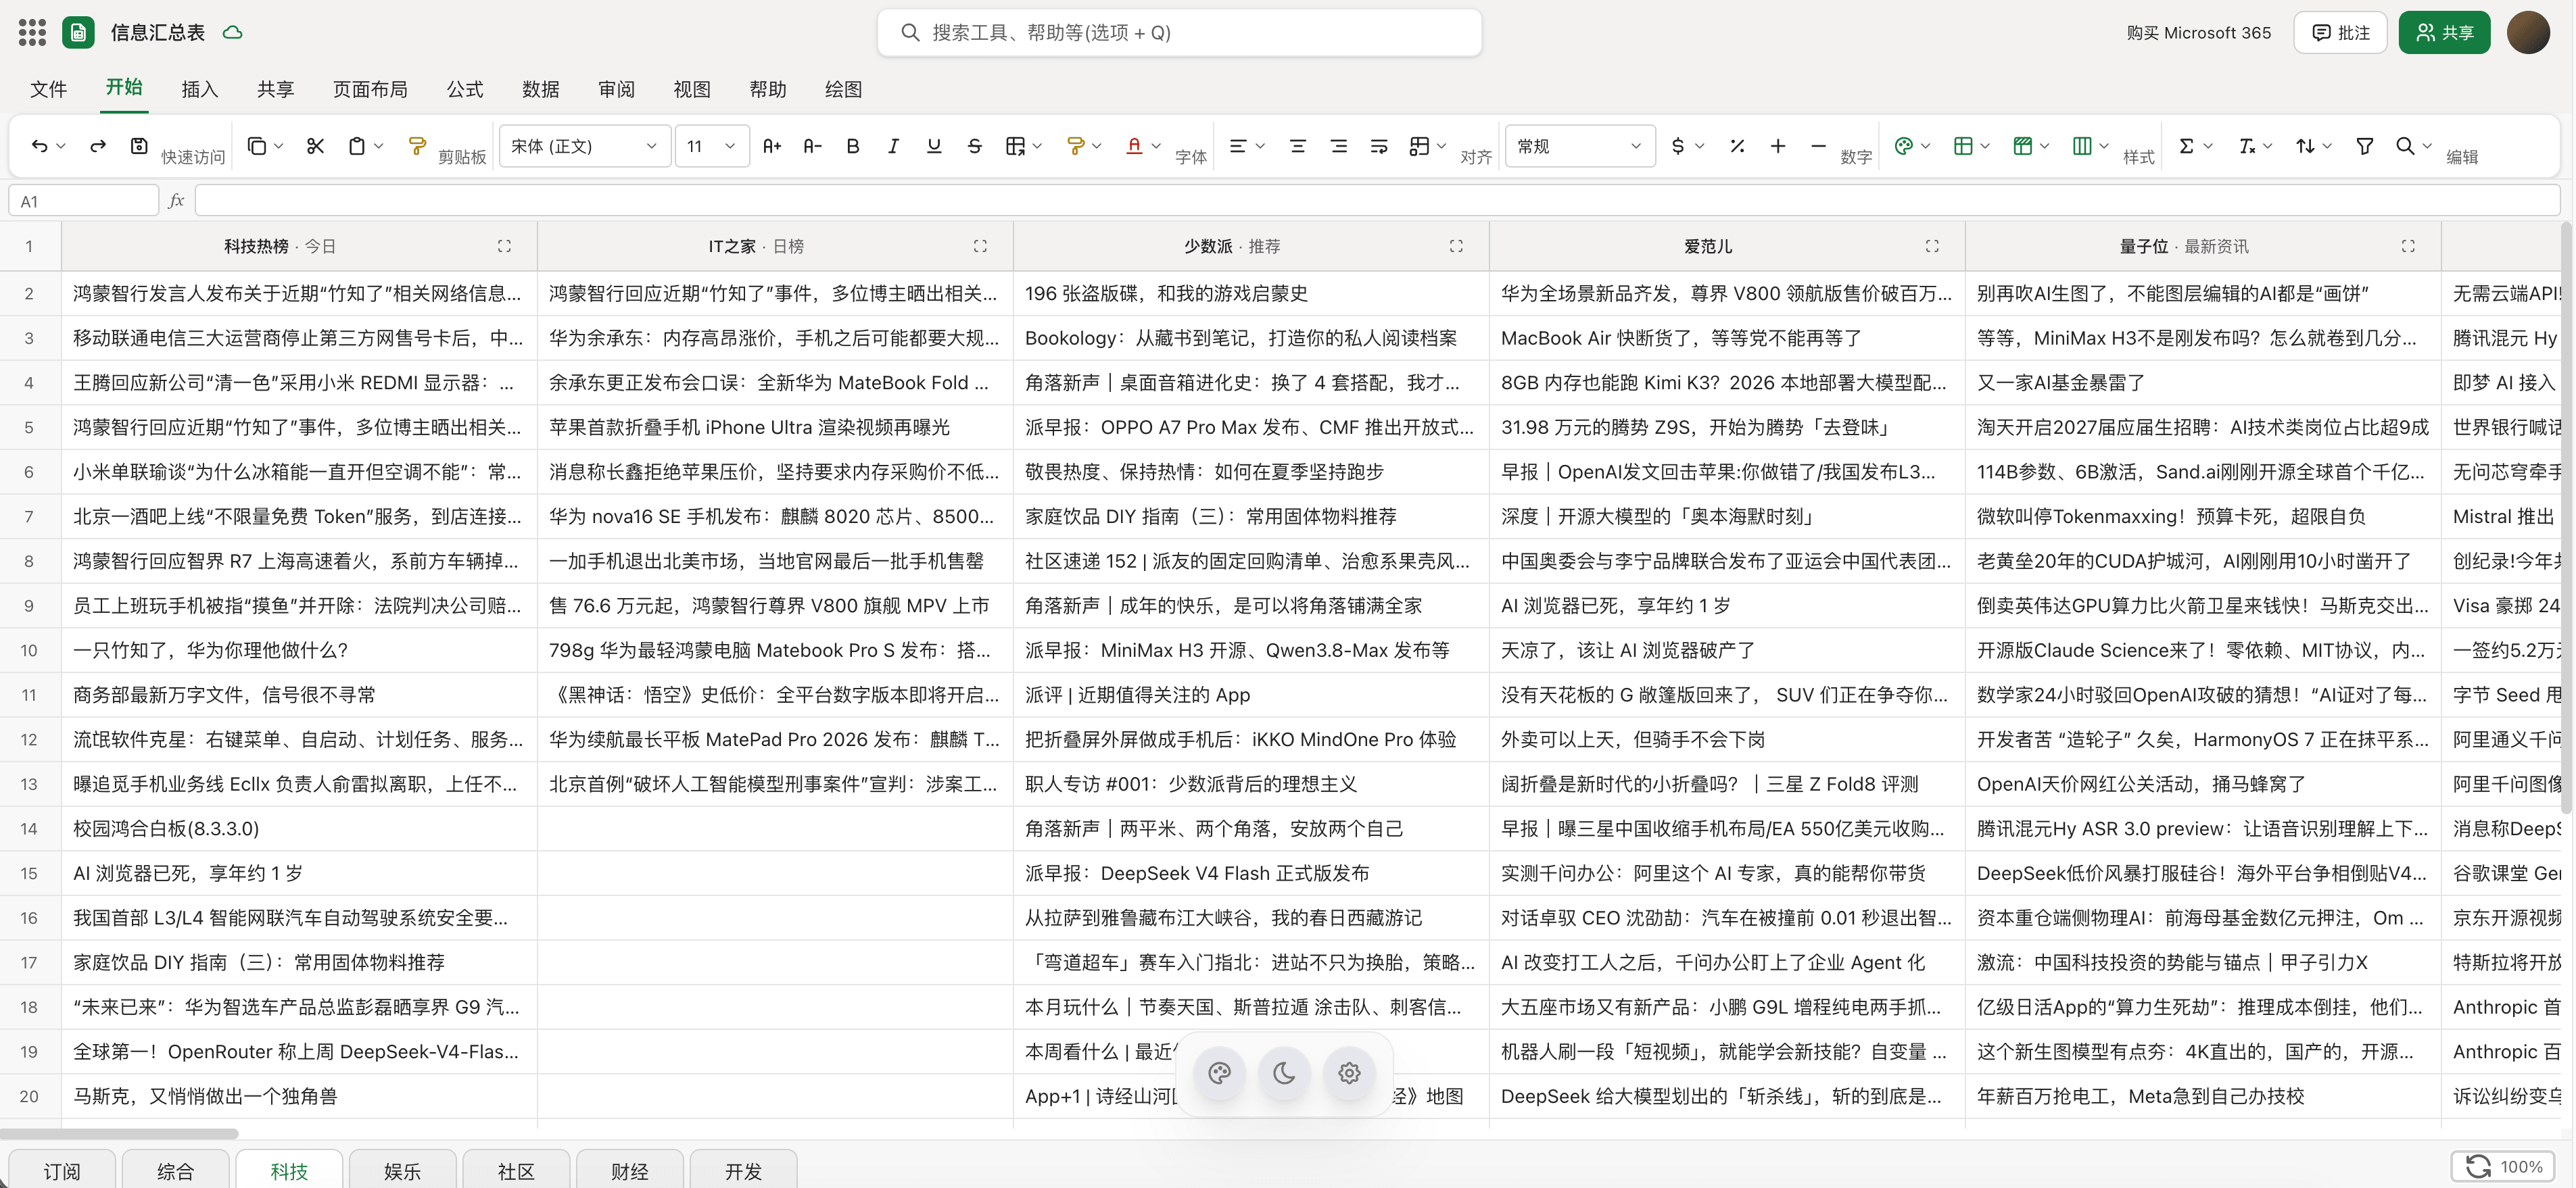Screen dimensions: 2576x1188
Task: Click the user profile avatar
Action: [x=2528, y=32]
